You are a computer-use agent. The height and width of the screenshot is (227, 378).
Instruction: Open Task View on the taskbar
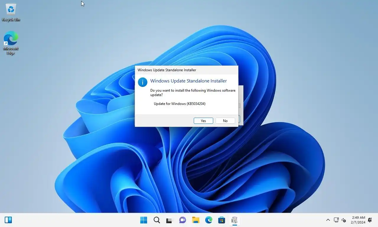tap(169, 220)
